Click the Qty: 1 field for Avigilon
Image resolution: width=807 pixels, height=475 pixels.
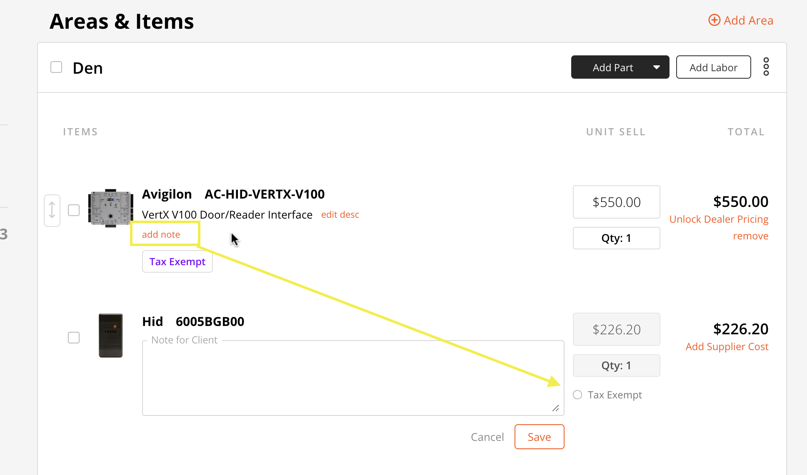pyautogui.click(x=617, y=238)
